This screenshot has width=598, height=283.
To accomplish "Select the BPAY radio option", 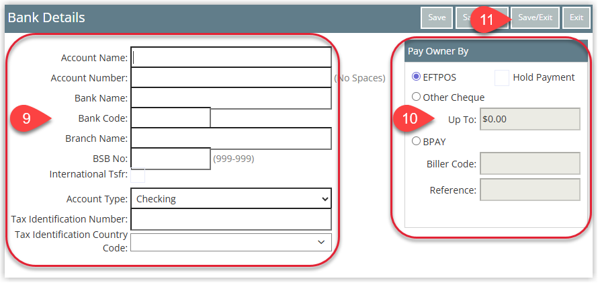I will [x=416, y=141].
